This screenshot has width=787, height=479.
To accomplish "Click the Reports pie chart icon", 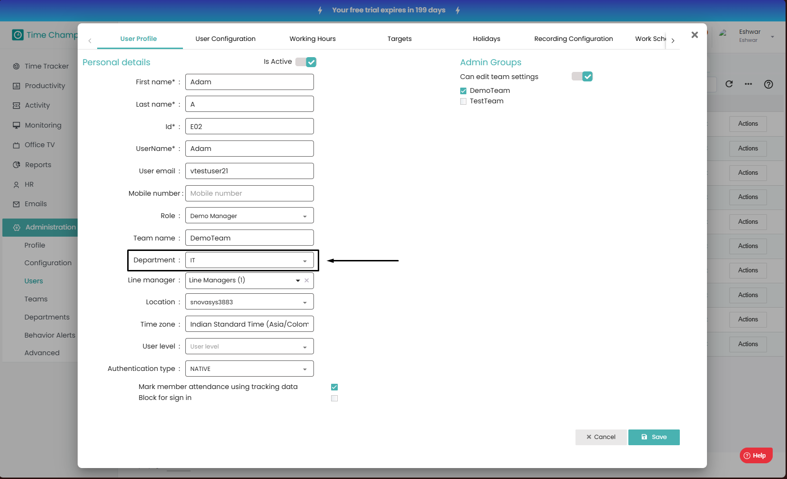I will [x=16, y=165].
